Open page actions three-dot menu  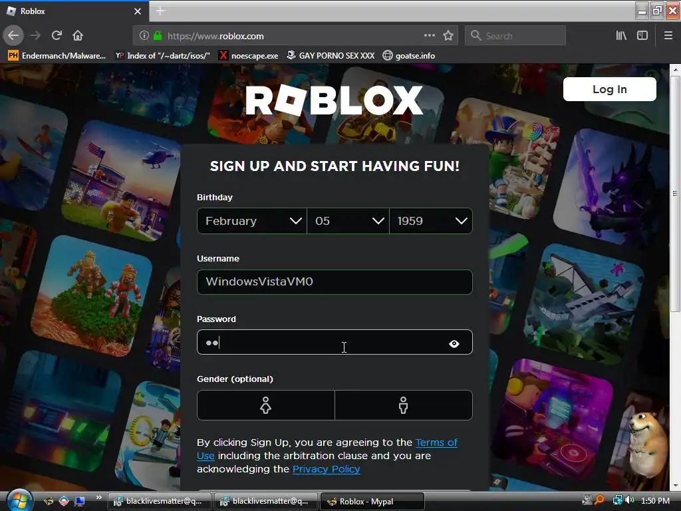pyautogui.click(x=429, y=36)
